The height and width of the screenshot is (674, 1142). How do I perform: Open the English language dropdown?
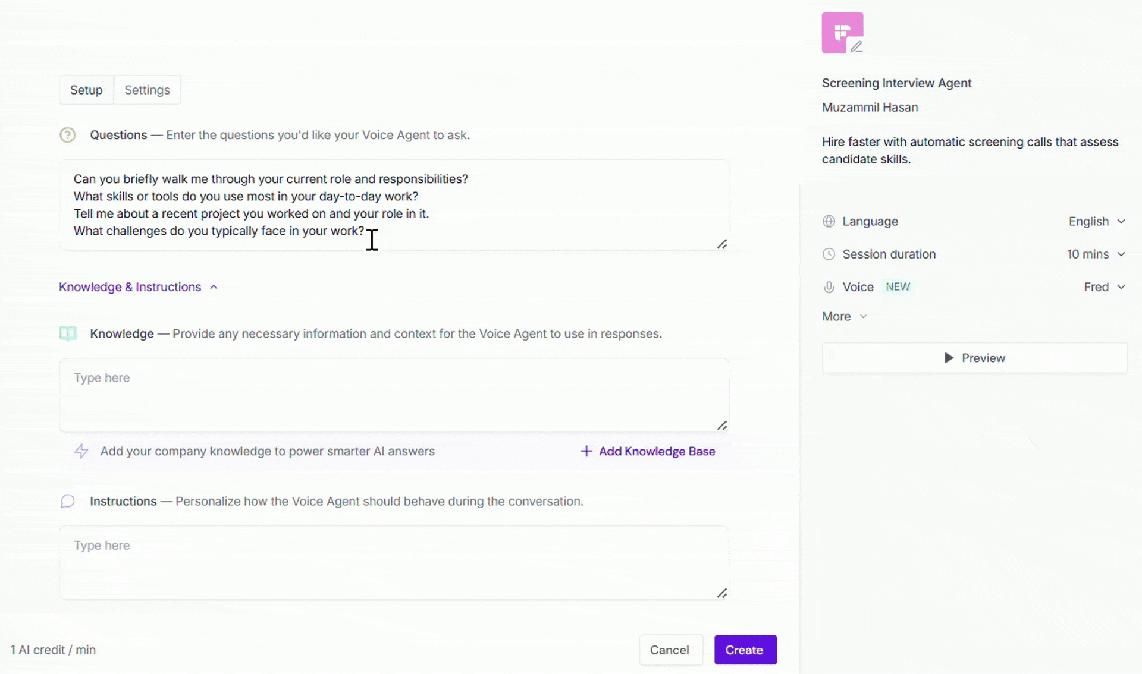1097,221
